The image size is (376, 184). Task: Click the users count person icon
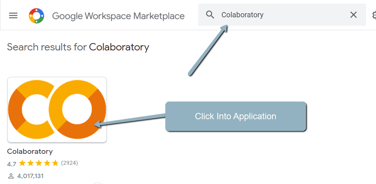[10, 176]
